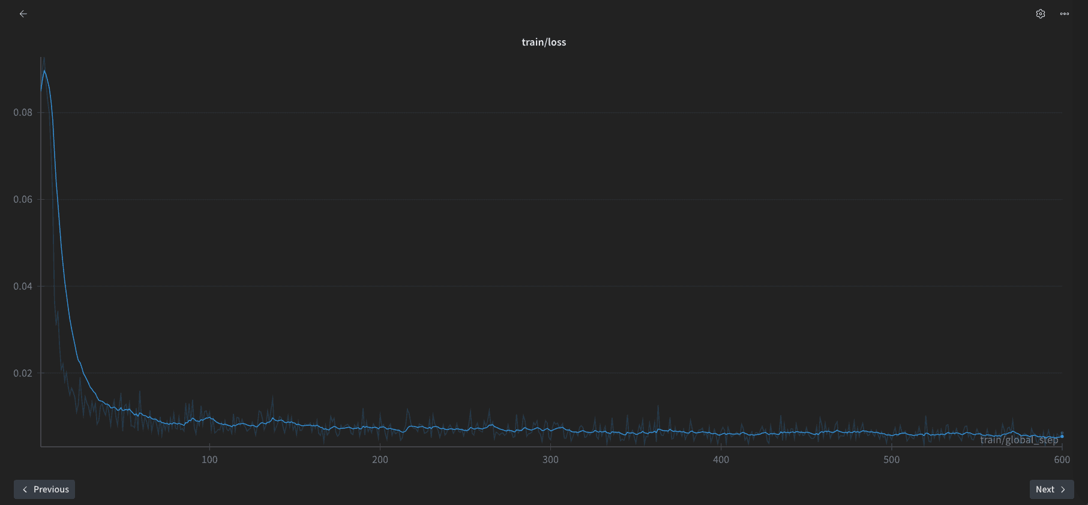Go to the Next chart
The image size is (1088, 505).
click(1051, 489)
